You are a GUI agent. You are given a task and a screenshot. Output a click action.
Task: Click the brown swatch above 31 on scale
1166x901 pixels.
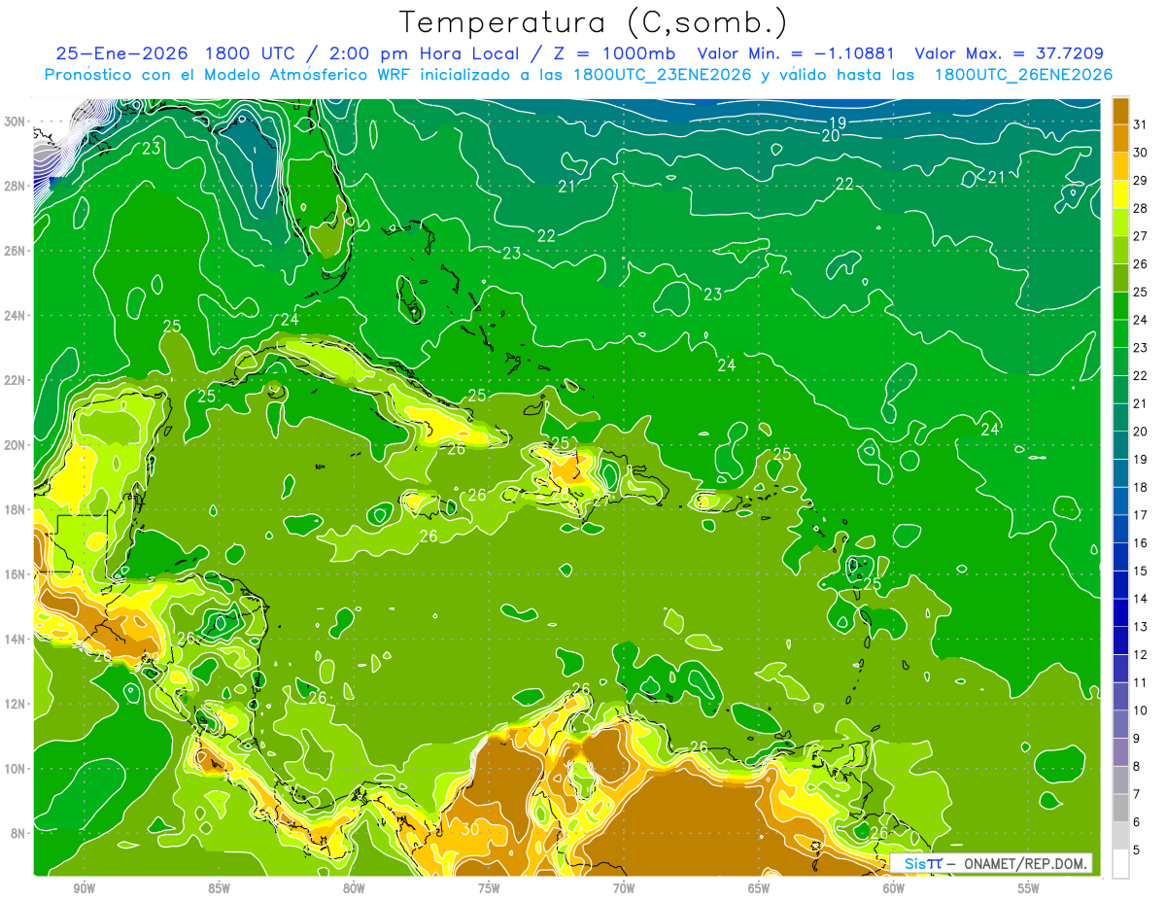pos(1120,111)
